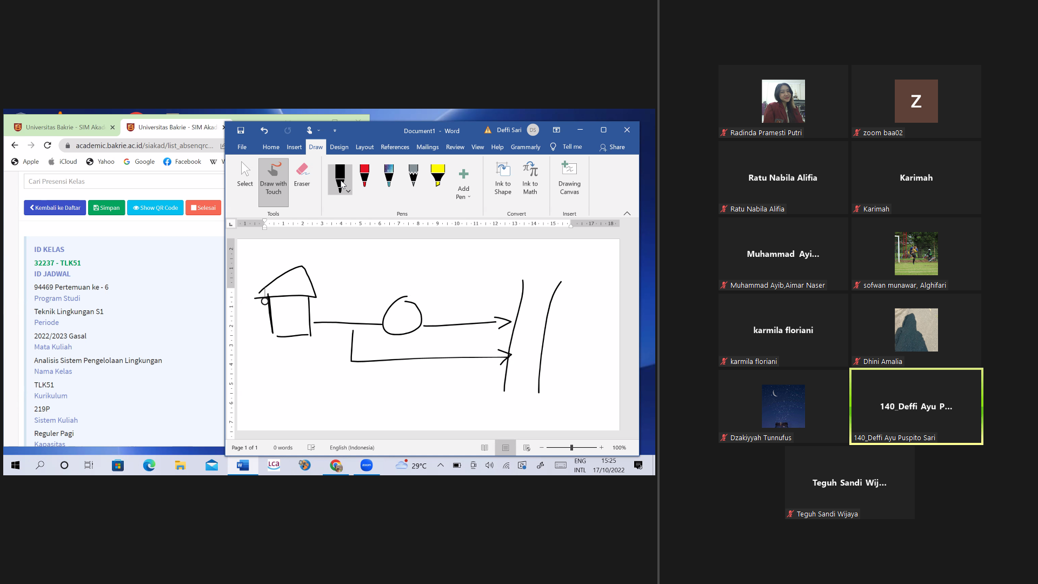Click Kembali ke Daftar button
Screen dimensions: 1038x584
coord(55,208)
